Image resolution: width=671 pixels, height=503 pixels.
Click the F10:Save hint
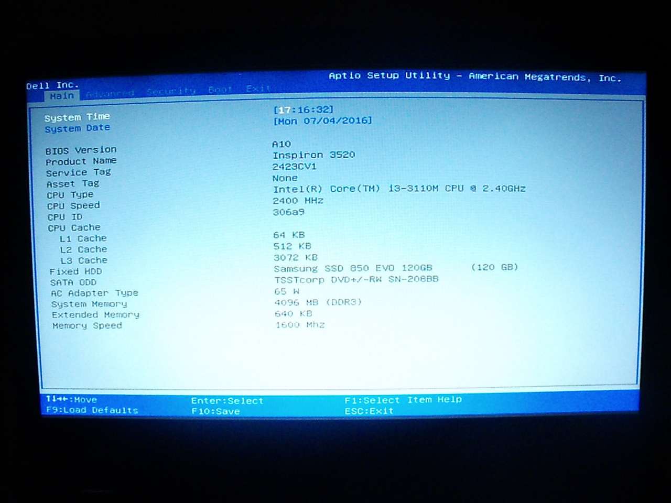(215, 411)
